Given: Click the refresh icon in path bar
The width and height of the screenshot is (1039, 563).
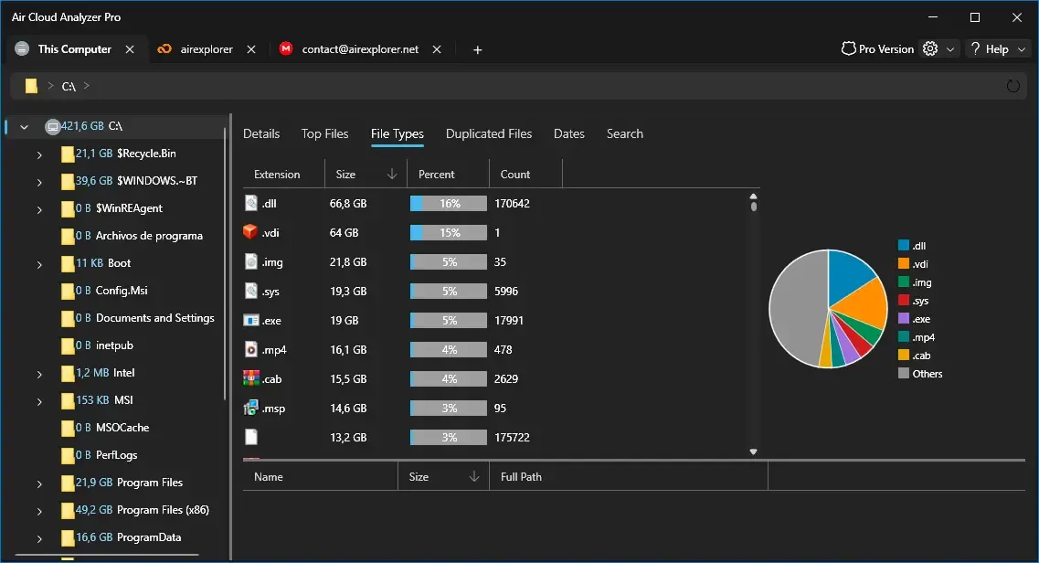Looking at the screenshot, I should 1012,86.
